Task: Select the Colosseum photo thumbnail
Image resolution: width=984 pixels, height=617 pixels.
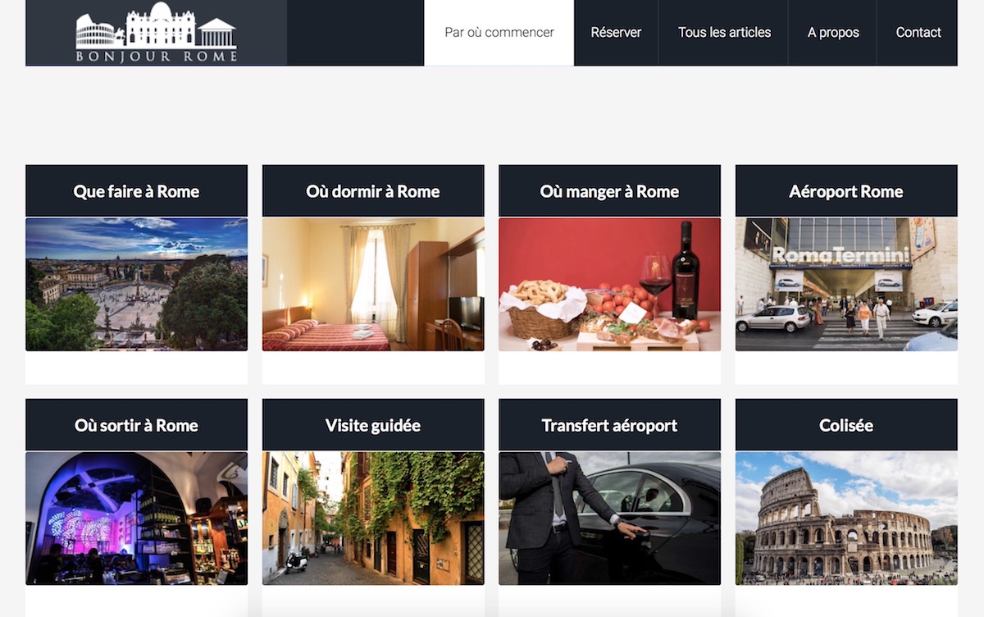Action: pos(846,519)
